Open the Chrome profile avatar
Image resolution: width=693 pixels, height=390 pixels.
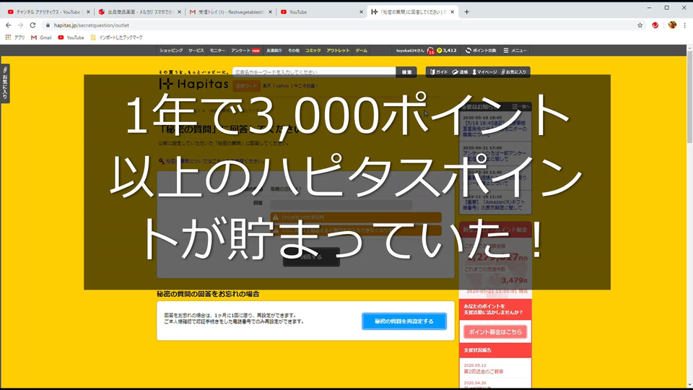coord(672,25)
